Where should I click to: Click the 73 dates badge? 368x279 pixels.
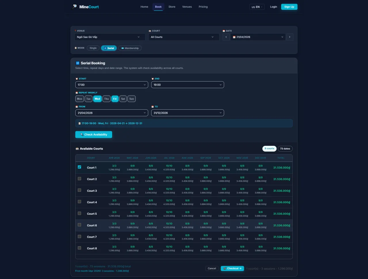click(x=285, y=149)
